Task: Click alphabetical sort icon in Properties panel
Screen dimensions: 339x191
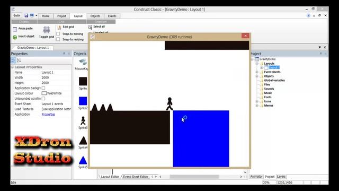Action: (19, 60)
